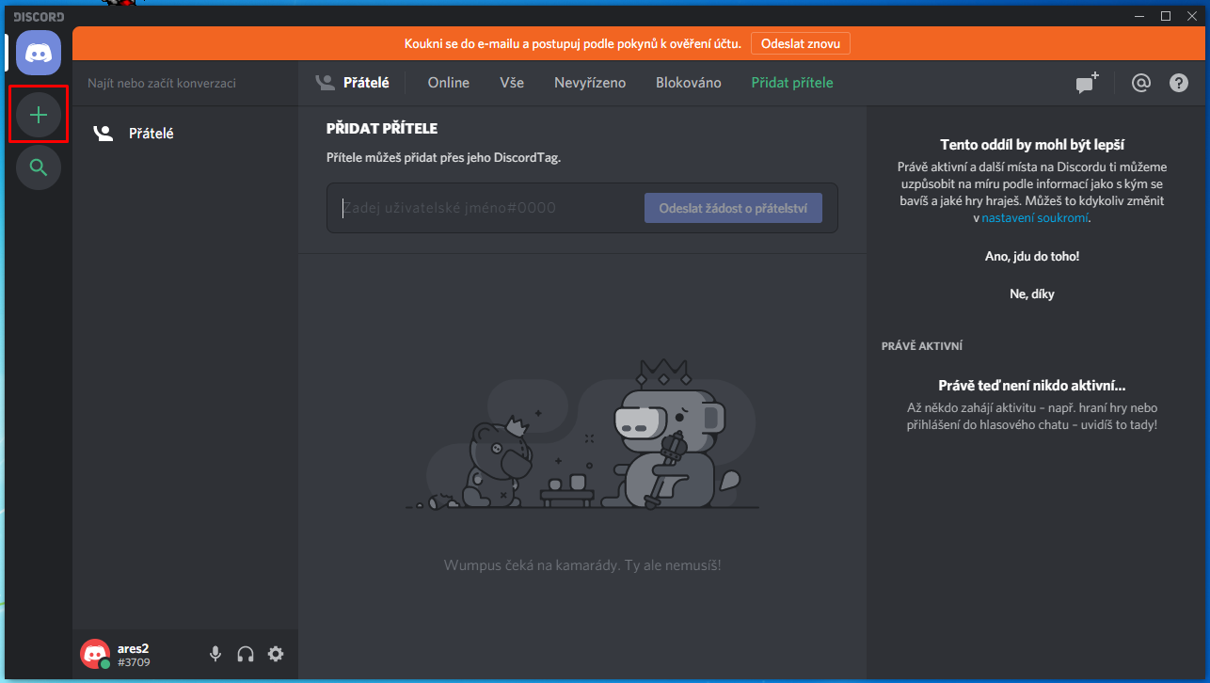The width and height of the screenshot is (1210, 683).
Task: Open help question mark icon
Action: click(1178, 83)
